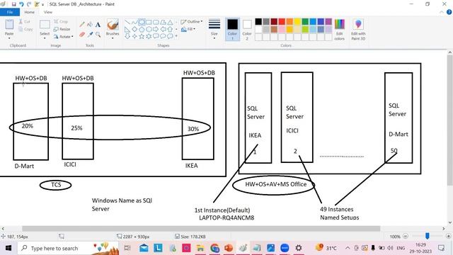Select the Color picker eyedropper tool

coord(90,35)
